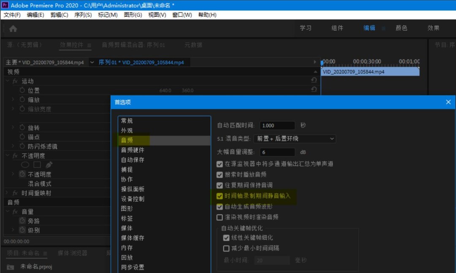The width and height of the screenshot is (456, 273).
Task: Enable 渲染视频时渲染音频 option
Action: (220, 217)
